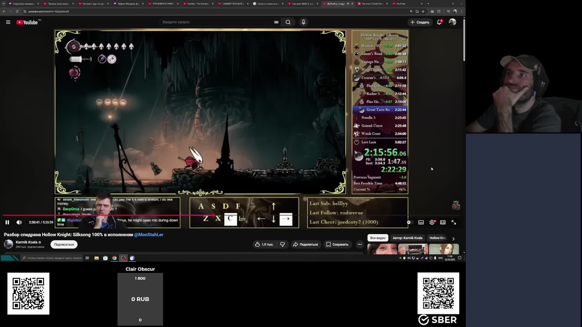Click the voice search microphone icon
The width and height of the screenshot is (582, 327).
[x=303, y=22]
